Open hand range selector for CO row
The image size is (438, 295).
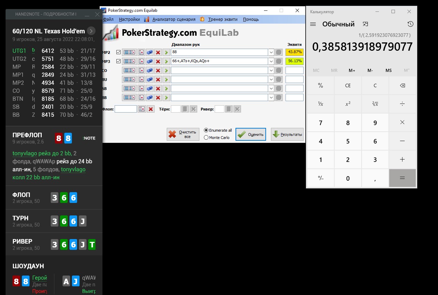click(x=129, y=70)
